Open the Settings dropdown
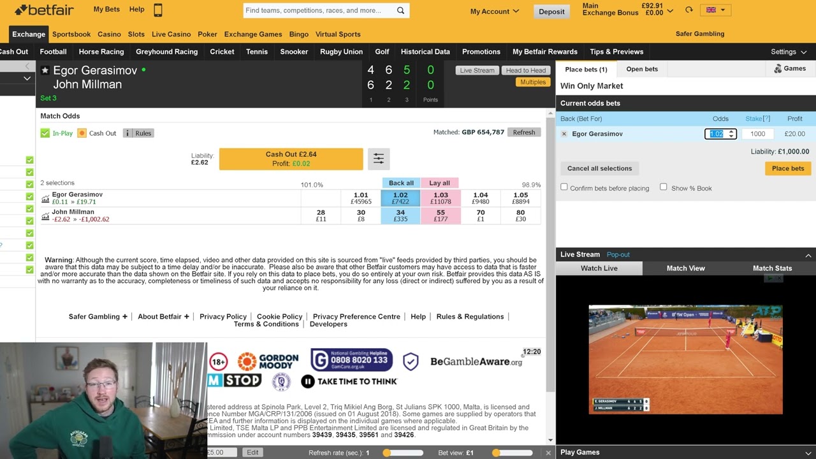Viewport: 816px width, 459px height. pos(789,52)
